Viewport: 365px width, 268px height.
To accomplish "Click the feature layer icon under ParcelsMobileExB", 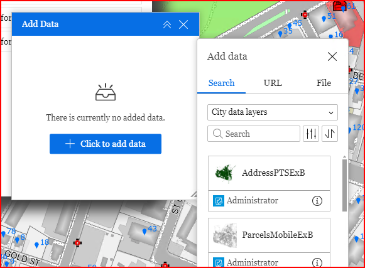I will (x=219, y=262).
